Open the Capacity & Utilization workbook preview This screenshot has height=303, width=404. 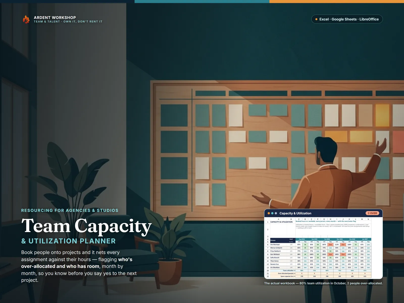pyautogui.click(x=323, y=244)
